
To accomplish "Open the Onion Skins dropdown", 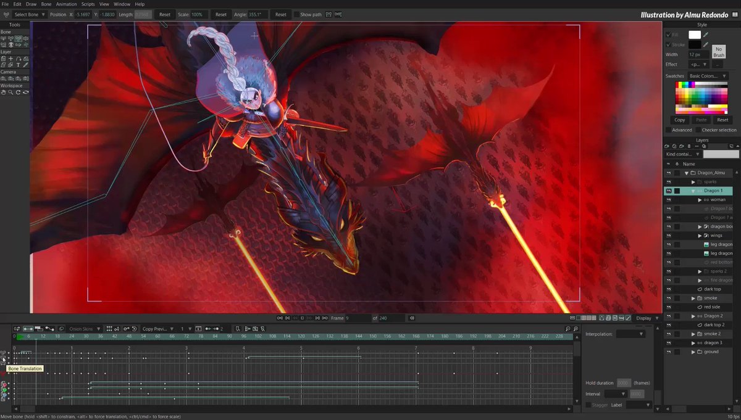I will click(x=83, y=329).
